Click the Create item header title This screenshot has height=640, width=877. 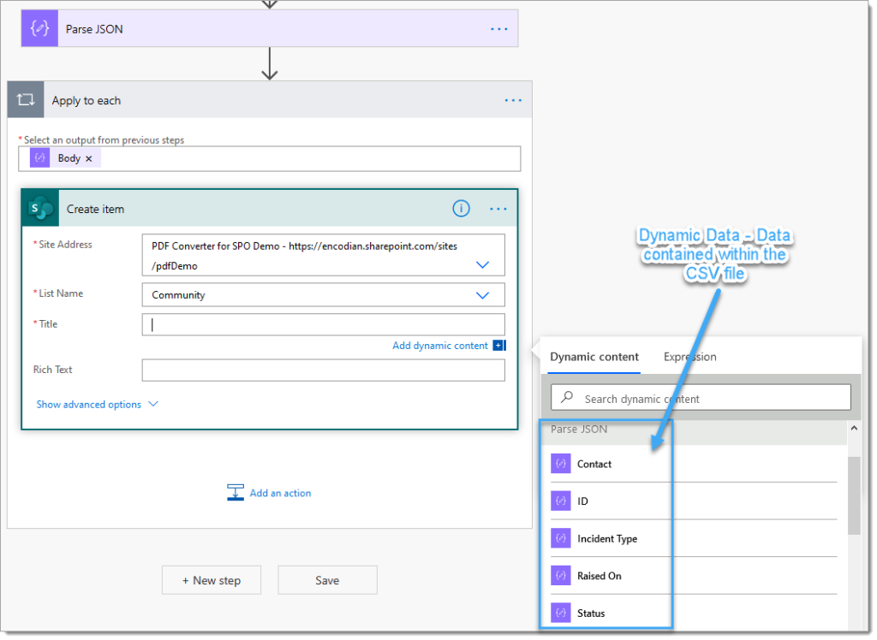pos(96,210)
